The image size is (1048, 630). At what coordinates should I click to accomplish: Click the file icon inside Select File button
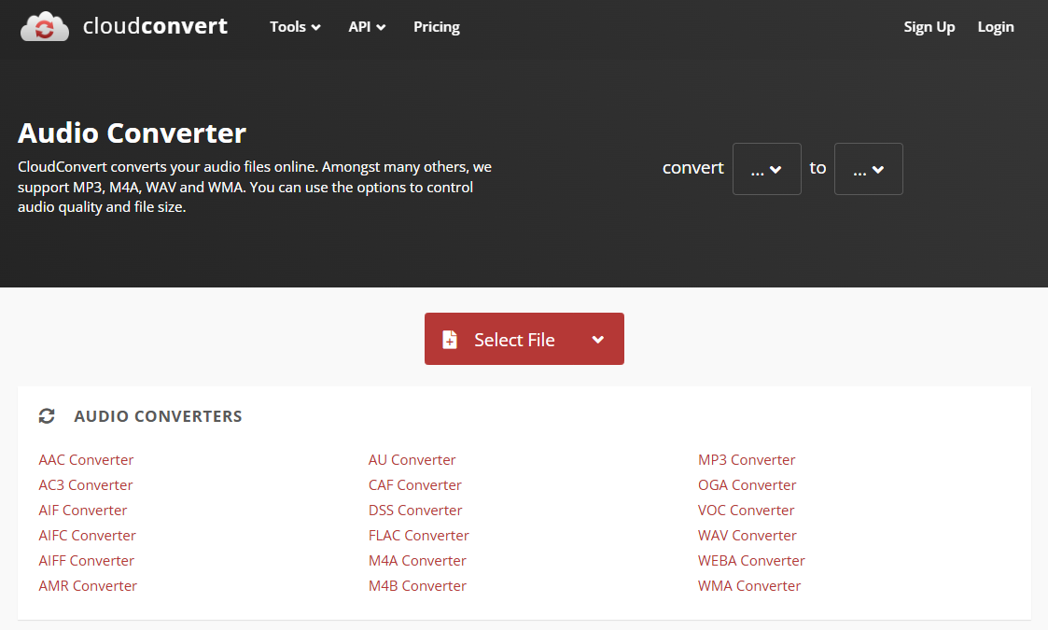tap(451, 339)
